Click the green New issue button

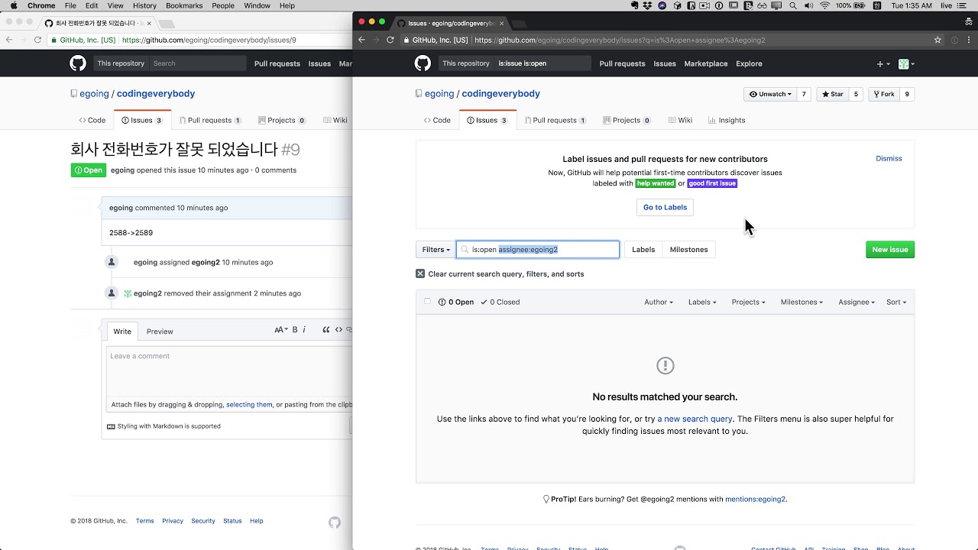coord(890,250)
